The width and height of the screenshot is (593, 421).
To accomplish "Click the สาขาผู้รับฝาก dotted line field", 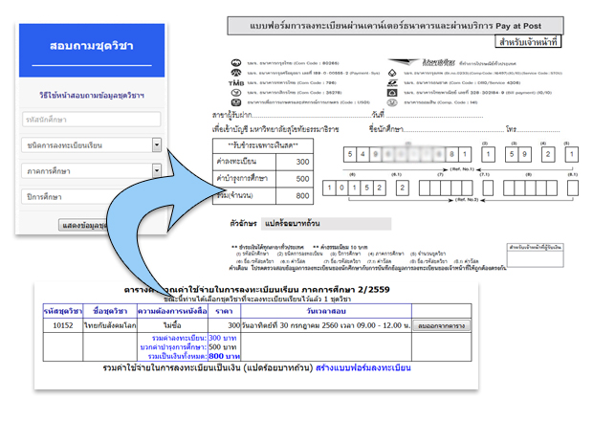I will [311, 115].
